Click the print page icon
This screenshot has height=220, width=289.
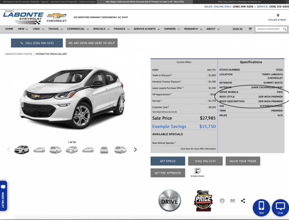pyautogui.click(x=222, y=201)
